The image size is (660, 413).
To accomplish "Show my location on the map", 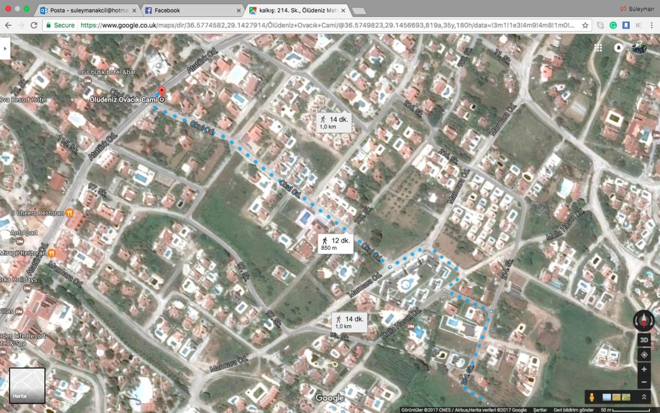I will [644, 355].
